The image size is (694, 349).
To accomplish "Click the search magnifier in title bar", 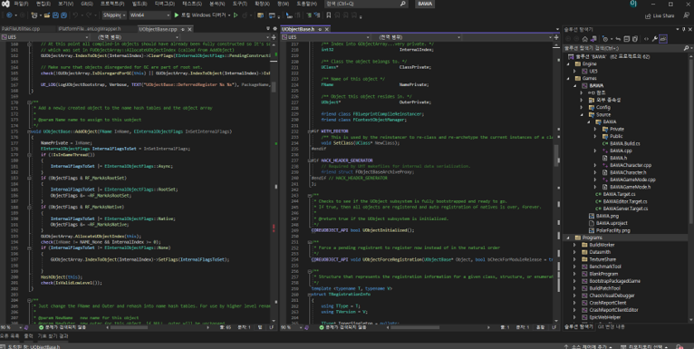I will point(403,4).
